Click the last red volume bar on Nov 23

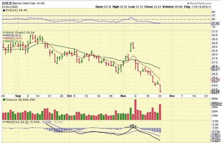pos(160,112)
